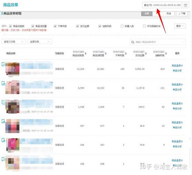Screen dimensions: 192x175
Task: Open the calendar date picker icon
Action: click(x=185, y=5)
